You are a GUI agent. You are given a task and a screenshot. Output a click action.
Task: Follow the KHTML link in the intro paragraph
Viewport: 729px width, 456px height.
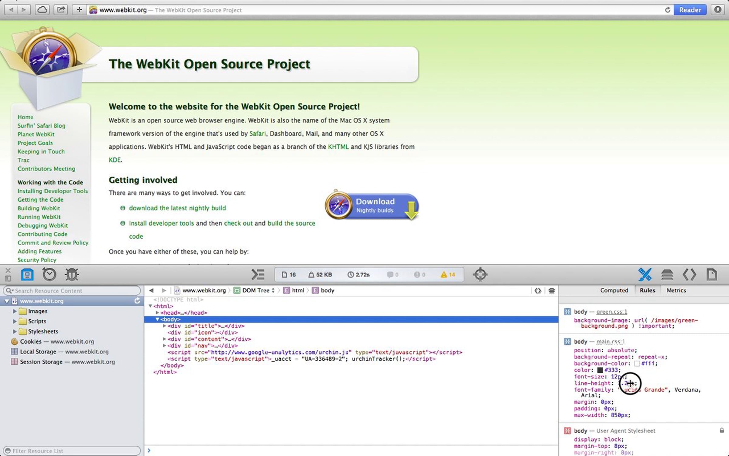338,147
